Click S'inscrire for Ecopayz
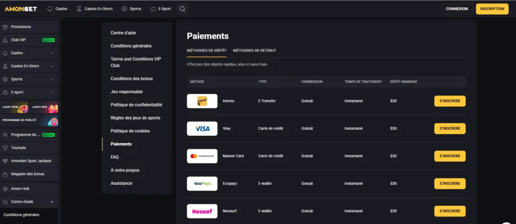Viewport: 516px width, 224px height. coord(450,184)
